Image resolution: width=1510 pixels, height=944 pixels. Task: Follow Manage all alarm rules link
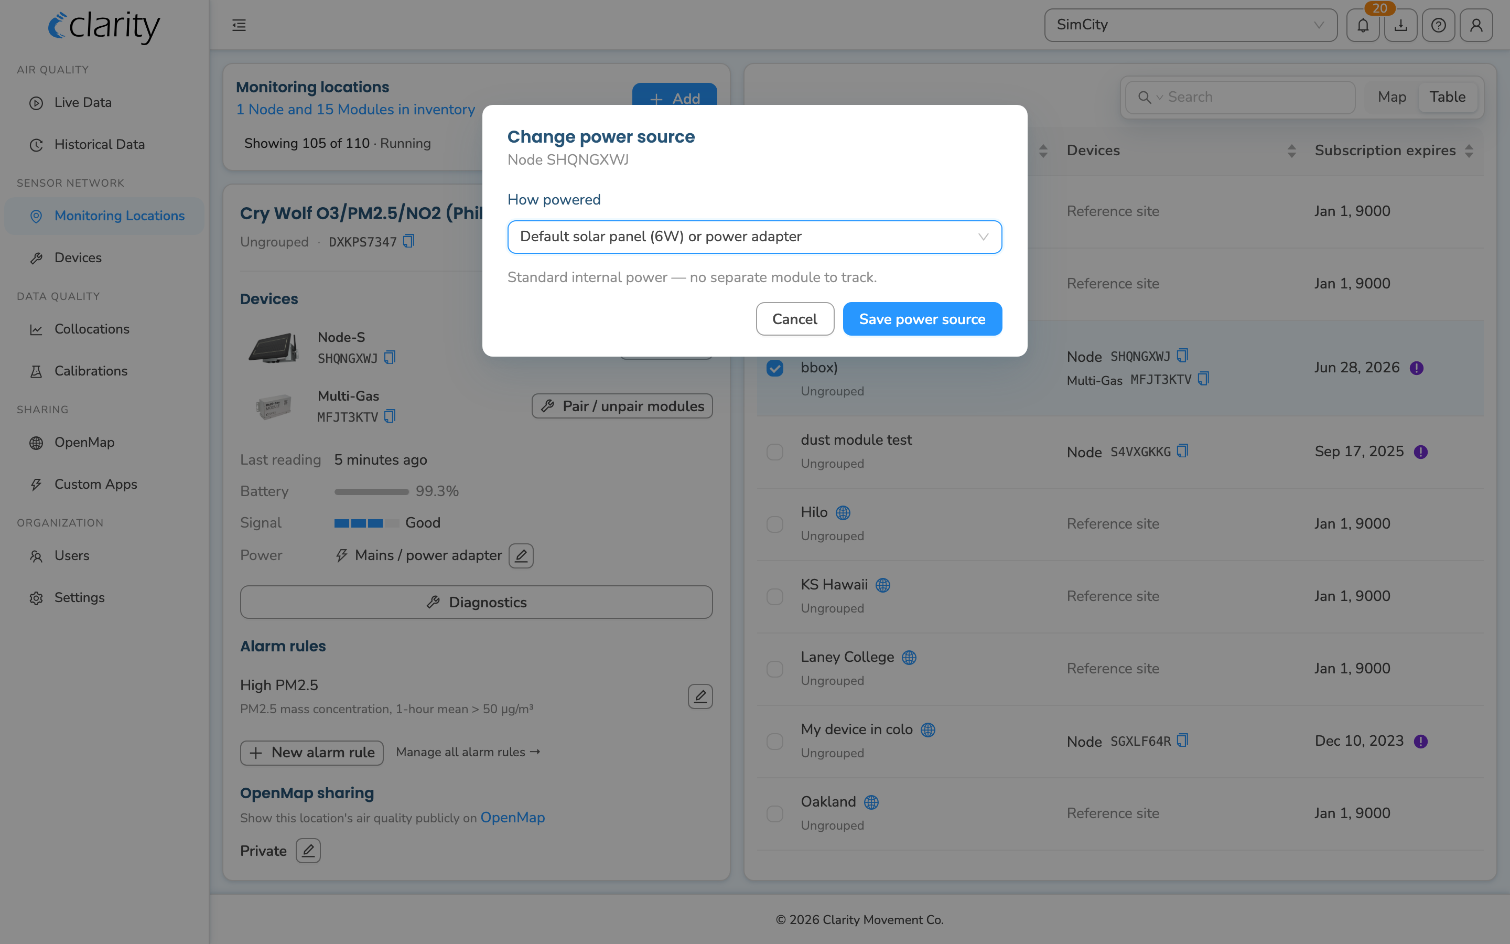[x=468, y=753]
